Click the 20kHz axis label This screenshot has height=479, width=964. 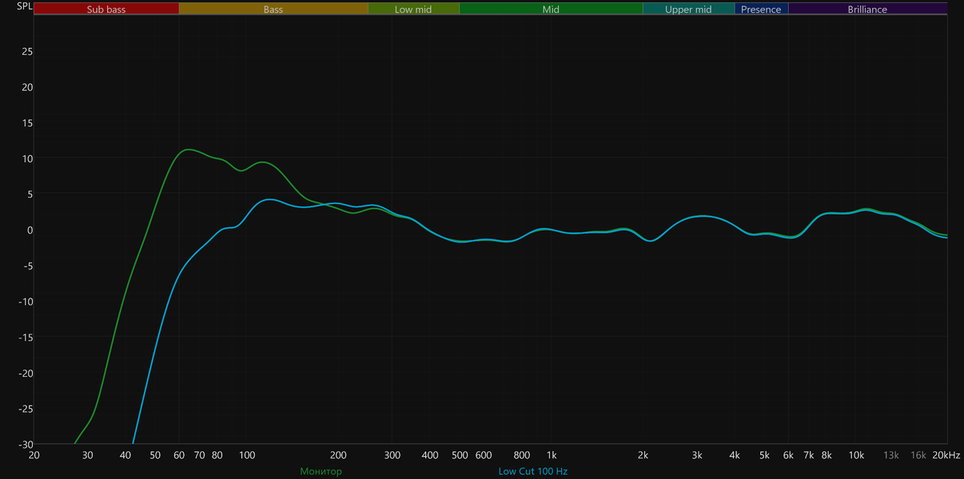pyautogui.click(x=946, y=455)
